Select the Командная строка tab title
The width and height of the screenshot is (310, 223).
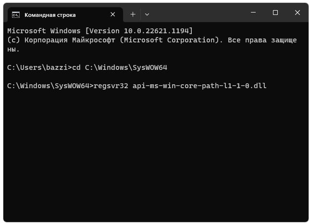(x=50, y=15)
